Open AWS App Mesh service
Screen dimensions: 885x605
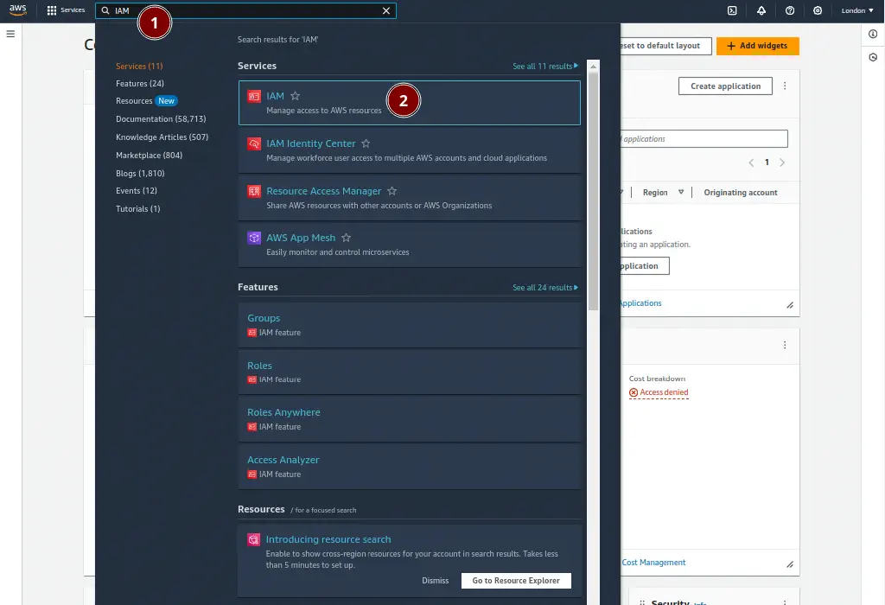409,245
